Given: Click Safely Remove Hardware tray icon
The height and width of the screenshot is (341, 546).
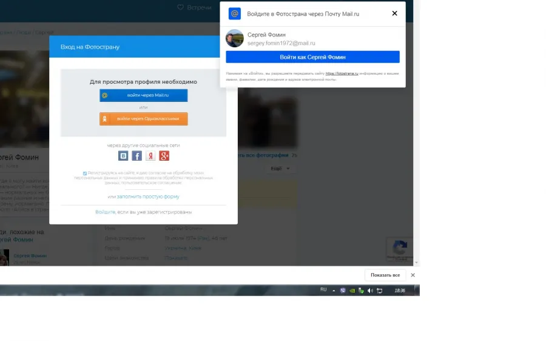Looking at the screenshot, I should [361, 291].
